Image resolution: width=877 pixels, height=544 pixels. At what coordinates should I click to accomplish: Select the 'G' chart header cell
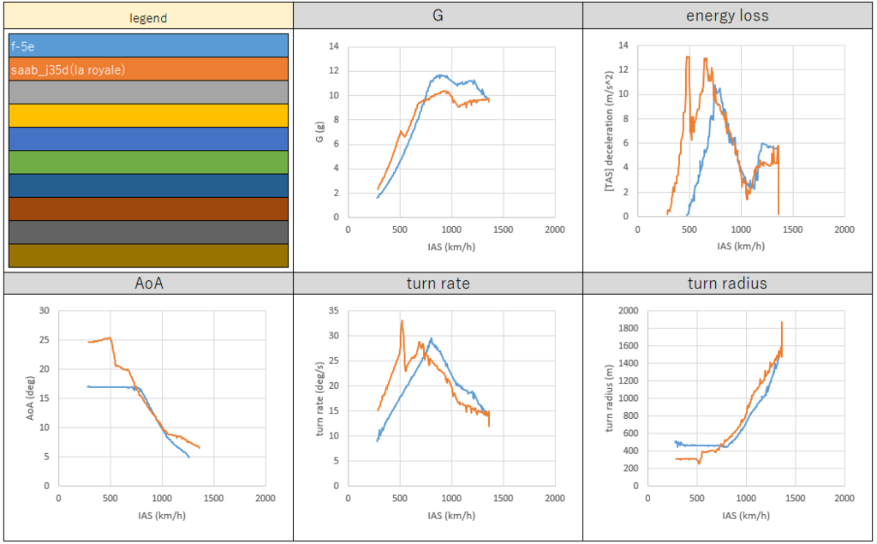[438, 15]
